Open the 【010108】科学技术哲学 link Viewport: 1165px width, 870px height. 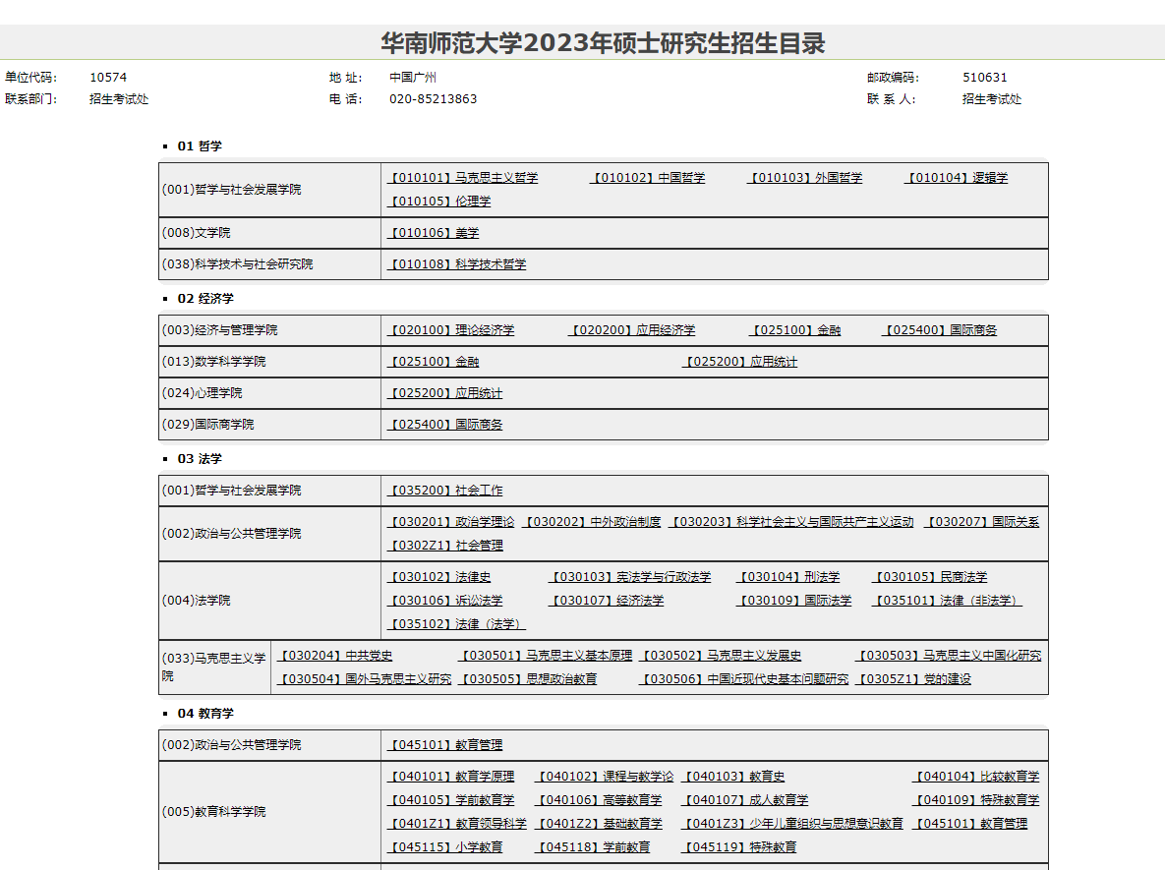tap(456, 264)
